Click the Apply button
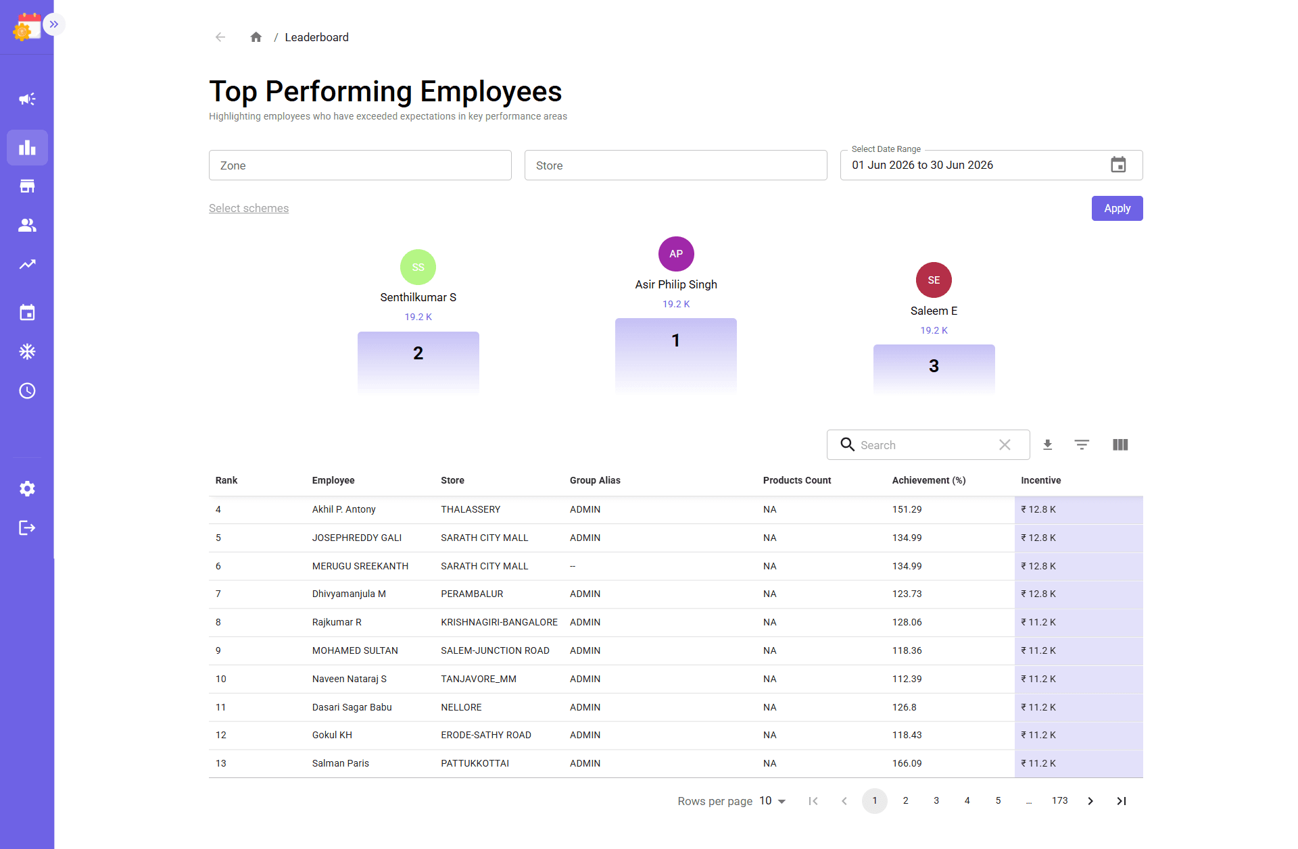This screenshot has height=849, width=1298. [1117, 209]
